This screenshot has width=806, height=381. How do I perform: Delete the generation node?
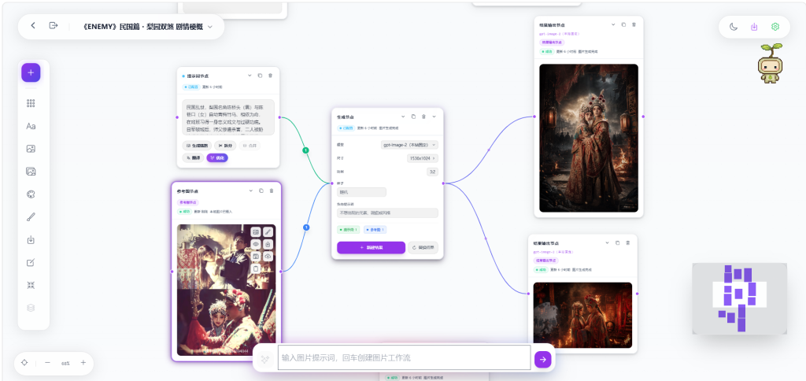click(x=423, y=117)
